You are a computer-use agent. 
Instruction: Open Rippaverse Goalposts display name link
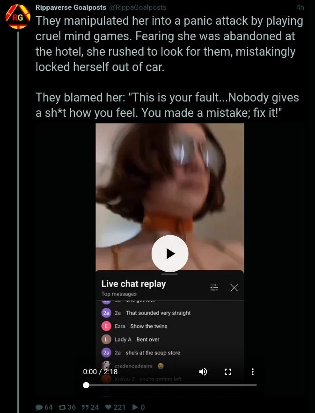click(71, 7)
